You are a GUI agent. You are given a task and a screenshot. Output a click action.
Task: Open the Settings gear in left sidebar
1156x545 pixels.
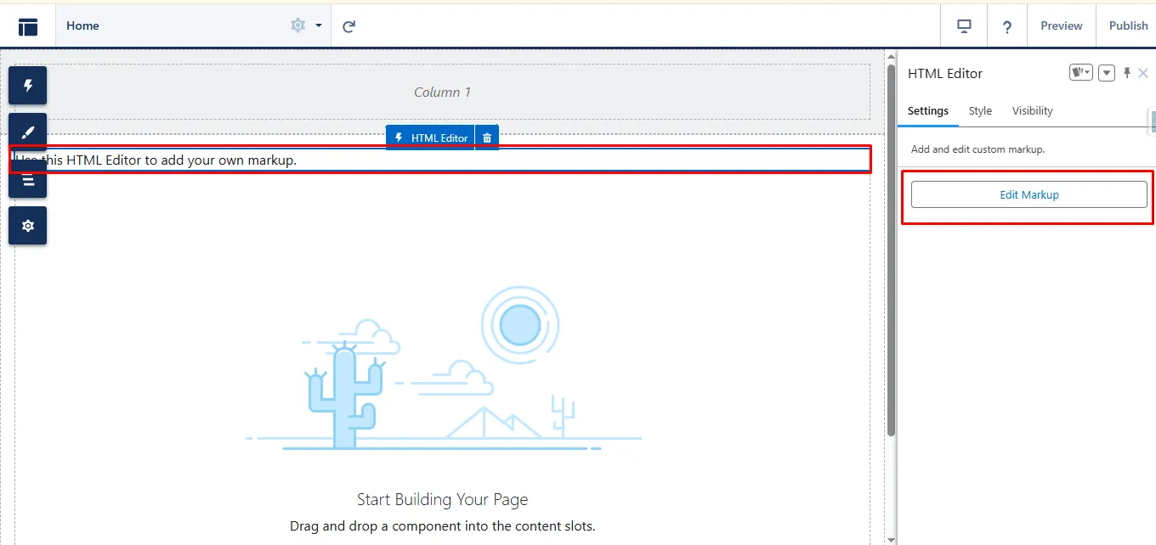27,226
